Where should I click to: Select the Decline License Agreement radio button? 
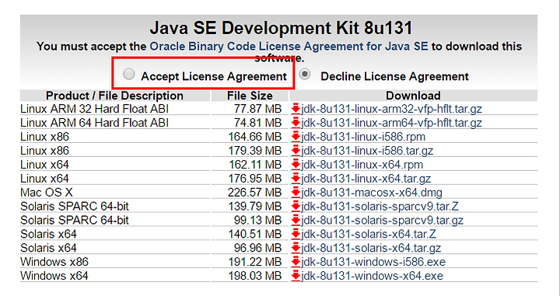point(305,74)
